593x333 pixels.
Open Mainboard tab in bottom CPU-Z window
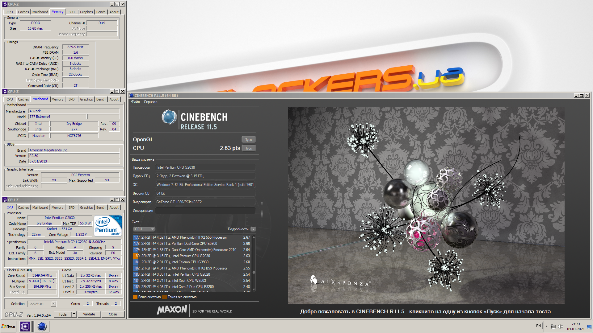coord(40,208)
